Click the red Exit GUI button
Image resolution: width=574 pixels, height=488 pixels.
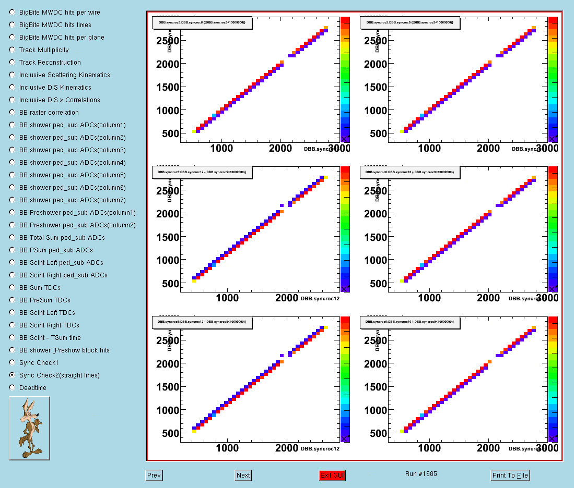click(x=332, y=475)
